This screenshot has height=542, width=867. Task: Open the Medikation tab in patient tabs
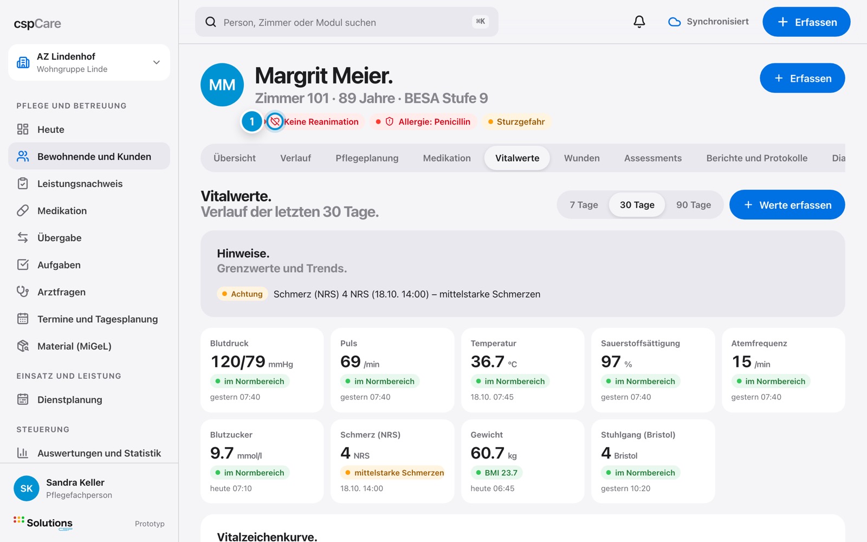[447, 158]
